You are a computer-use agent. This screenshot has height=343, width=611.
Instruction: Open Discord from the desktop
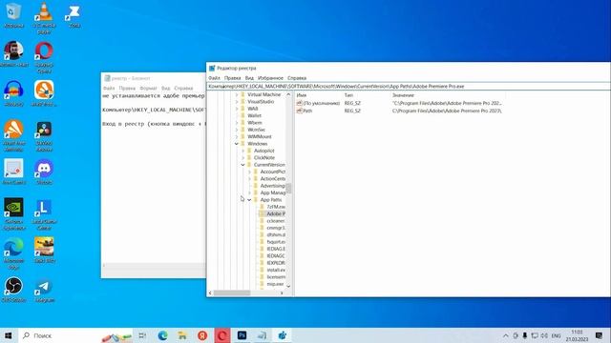click(44, 171)
